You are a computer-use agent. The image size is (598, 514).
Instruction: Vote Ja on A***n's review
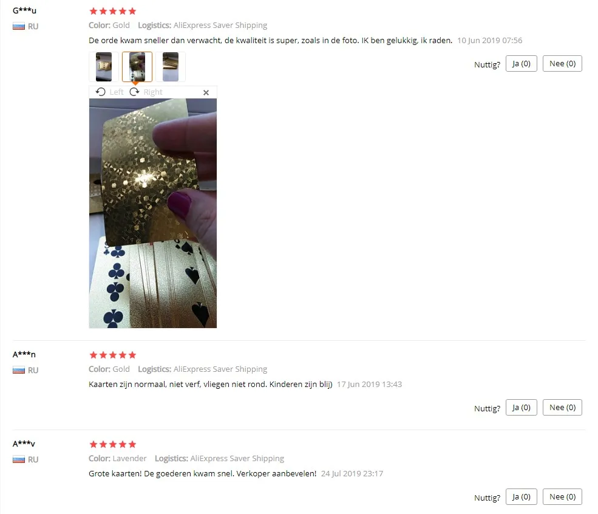pos(521,408)
